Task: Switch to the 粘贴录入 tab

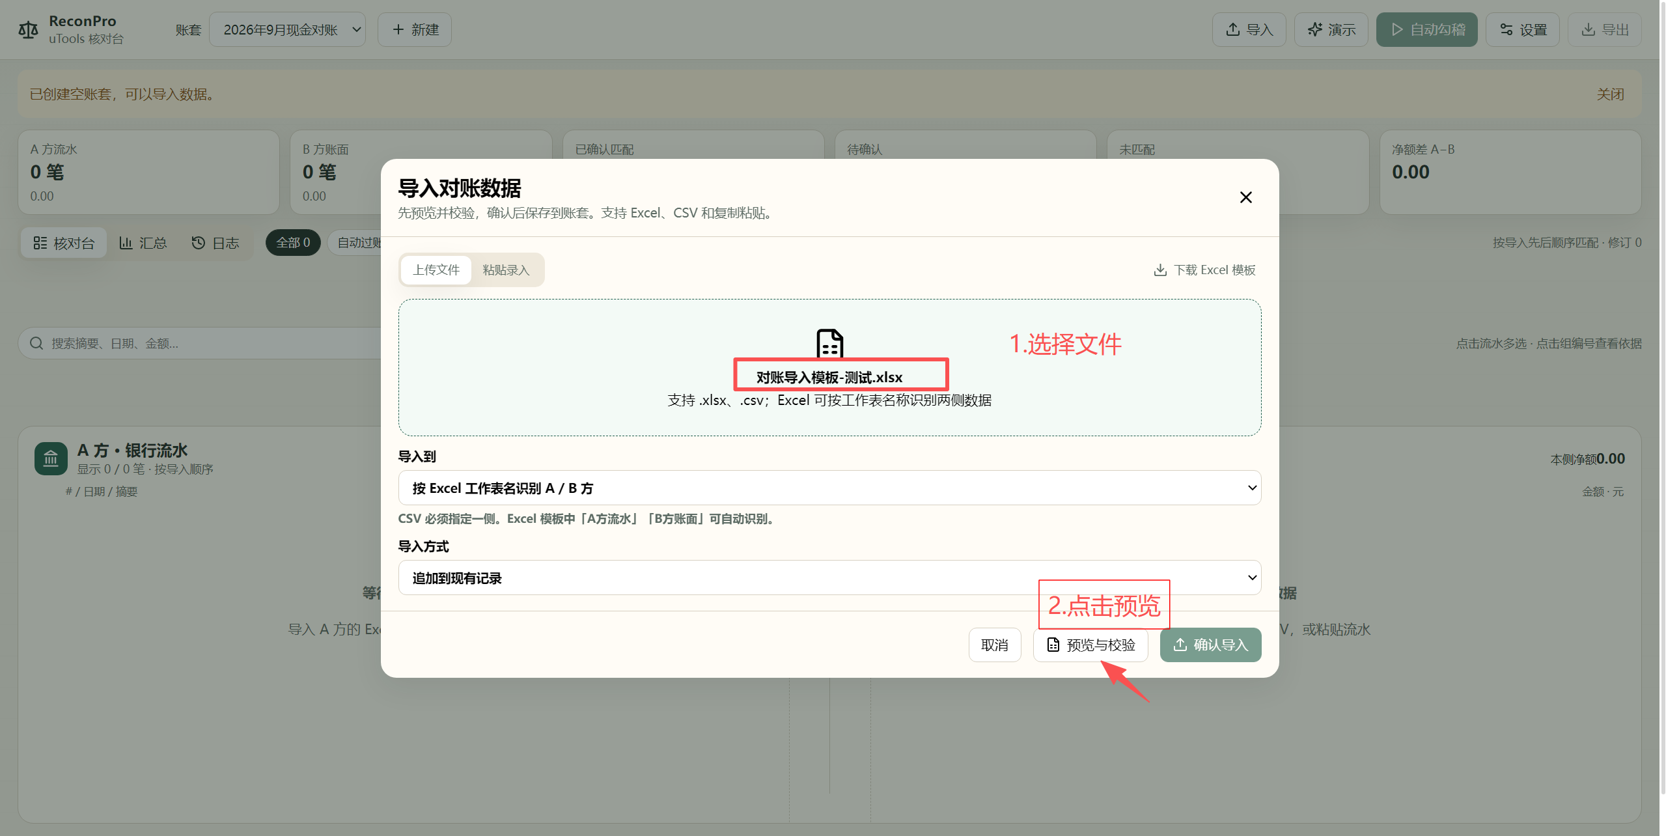Action: (506, 270)
